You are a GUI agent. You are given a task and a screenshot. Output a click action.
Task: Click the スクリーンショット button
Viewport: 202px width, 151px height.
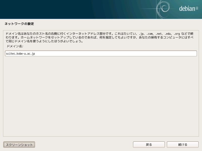(19, 144)
